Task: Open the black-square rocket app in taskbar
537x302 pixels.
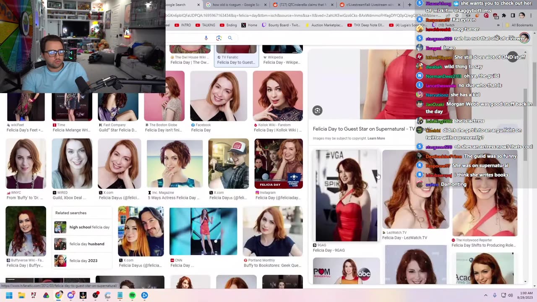Action: coord(83,295)
